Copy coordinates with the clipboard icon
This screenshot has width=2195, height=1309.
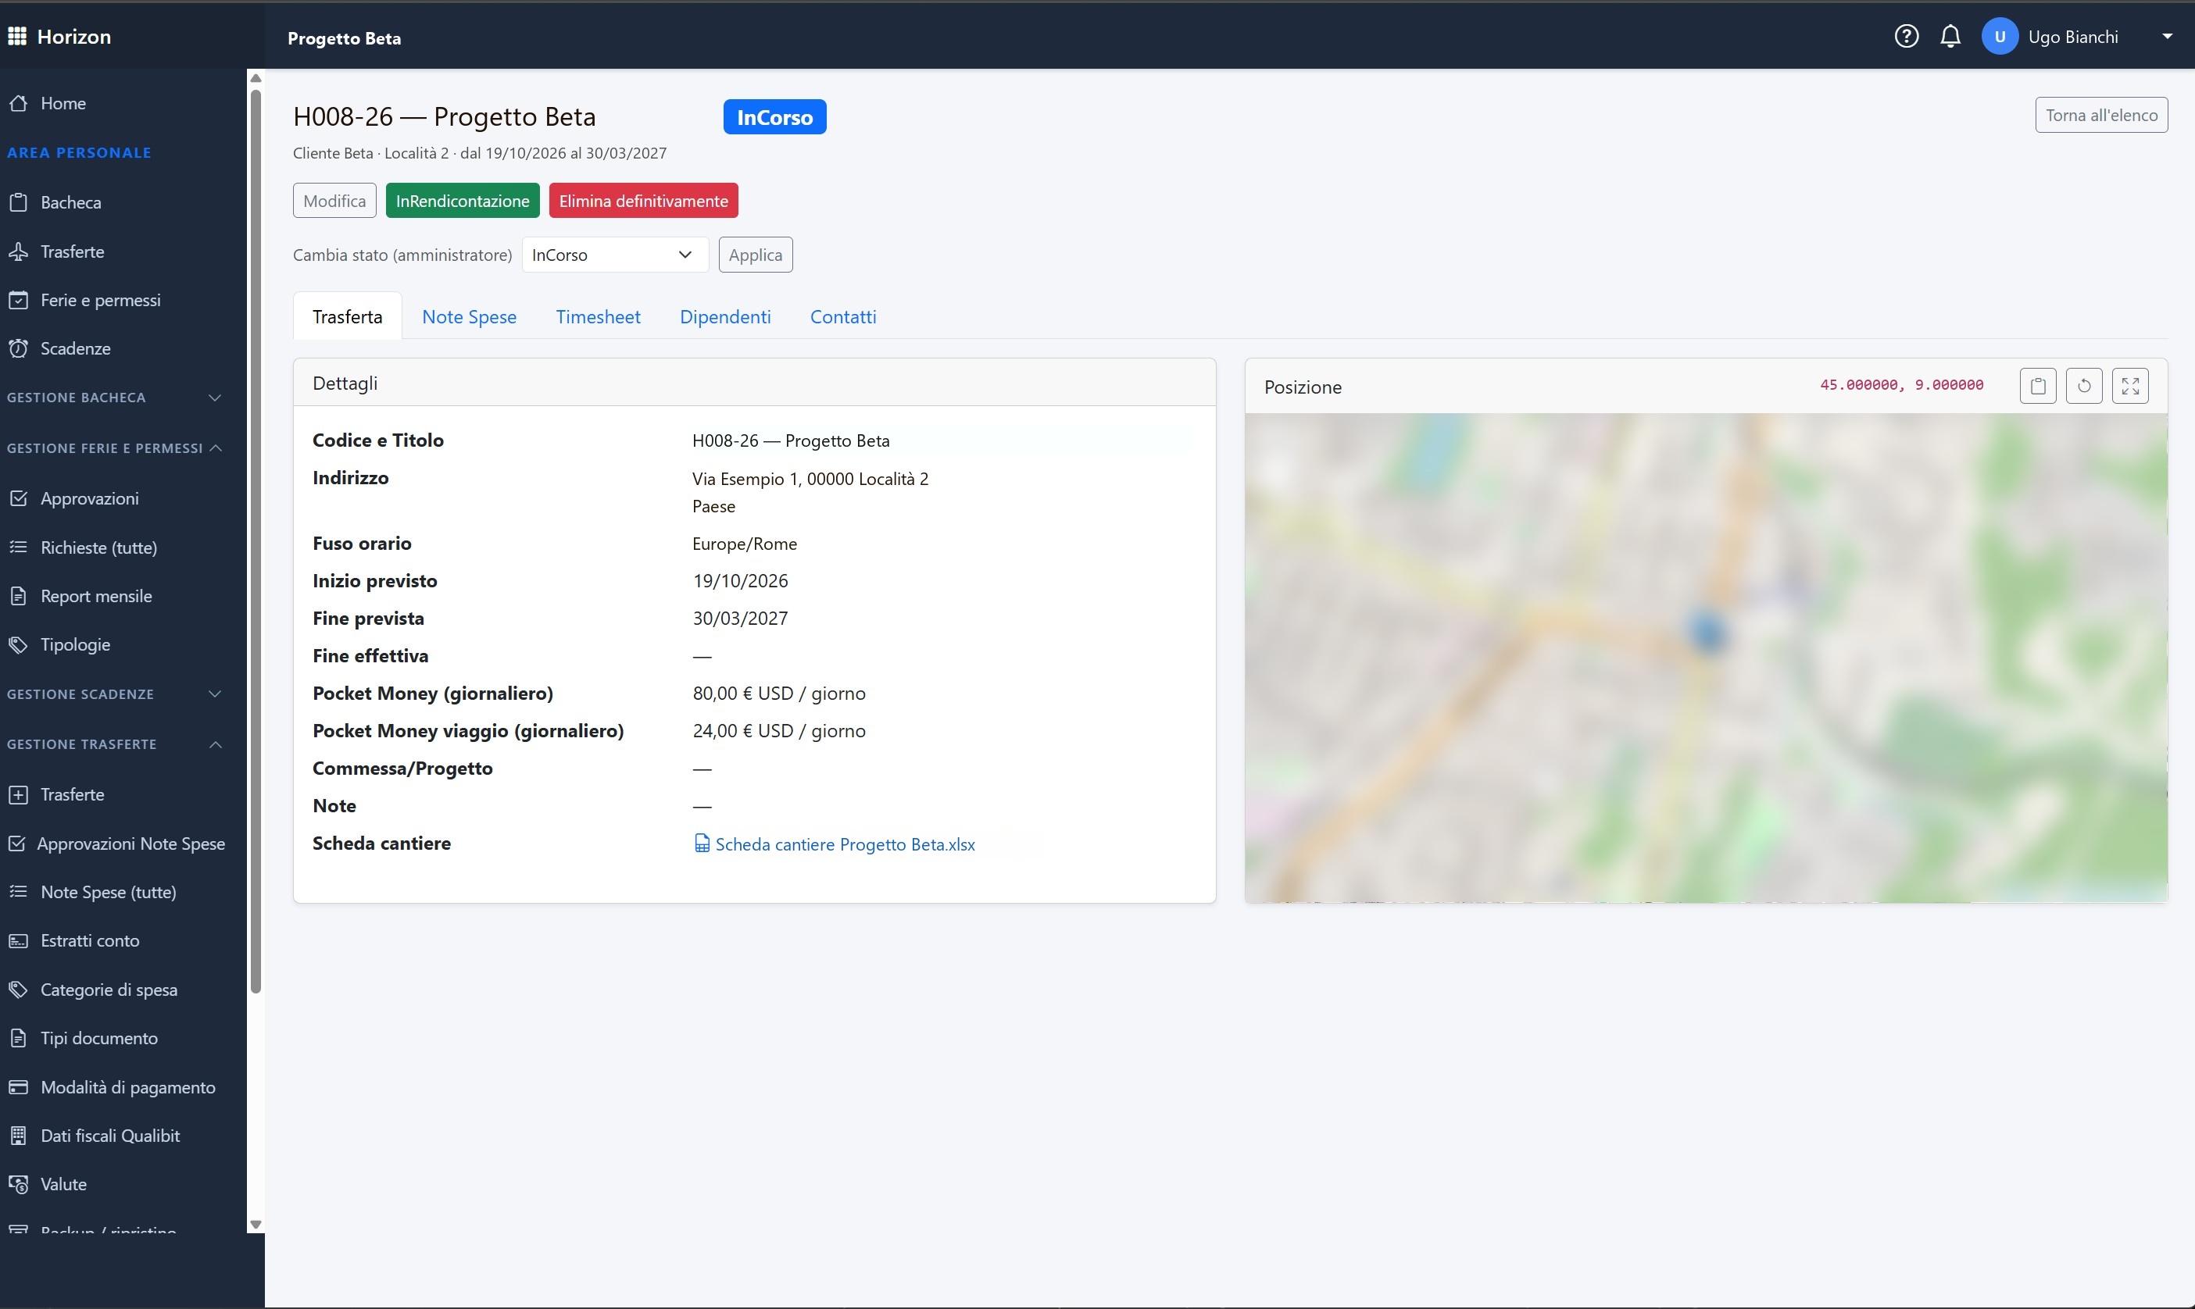(2037, 386)
